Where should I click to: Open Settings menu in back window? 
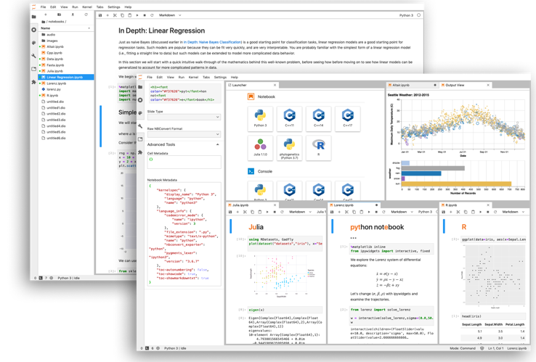click(114, 7)
